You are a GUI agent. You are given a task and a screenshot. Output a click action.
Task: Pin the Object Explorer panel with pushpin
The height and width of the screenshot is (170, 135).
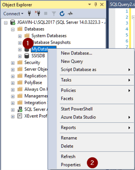click(96, 4)
